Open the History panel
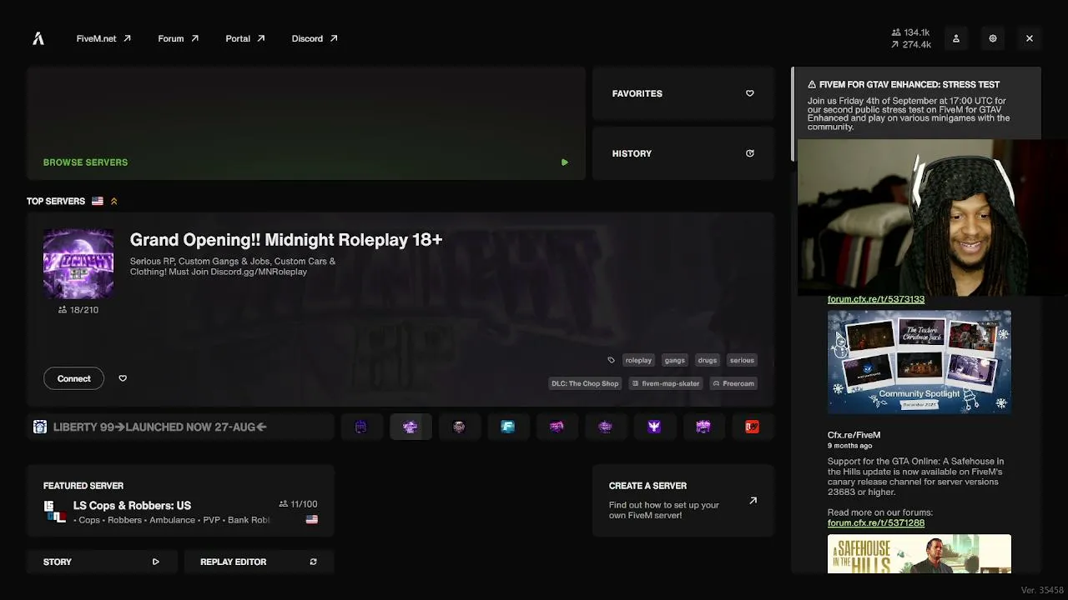This screenshot has height=600, width=1068. pyautogui.click(x=683, y=153)
